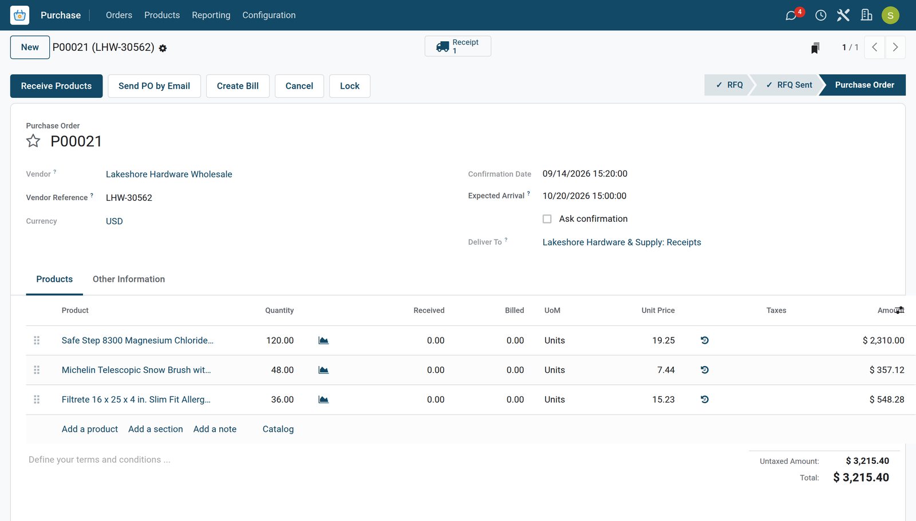Open the activities clock icon

point(820,15)
